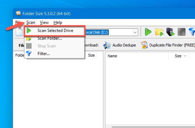Click the Duplicate File Finder icon
The width and height of the screenshot is (195, 128).
click(144, 45)
